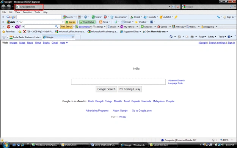
Task: Open the Google Toolbar wrench settings icon
Action: (x=218, y=17)
